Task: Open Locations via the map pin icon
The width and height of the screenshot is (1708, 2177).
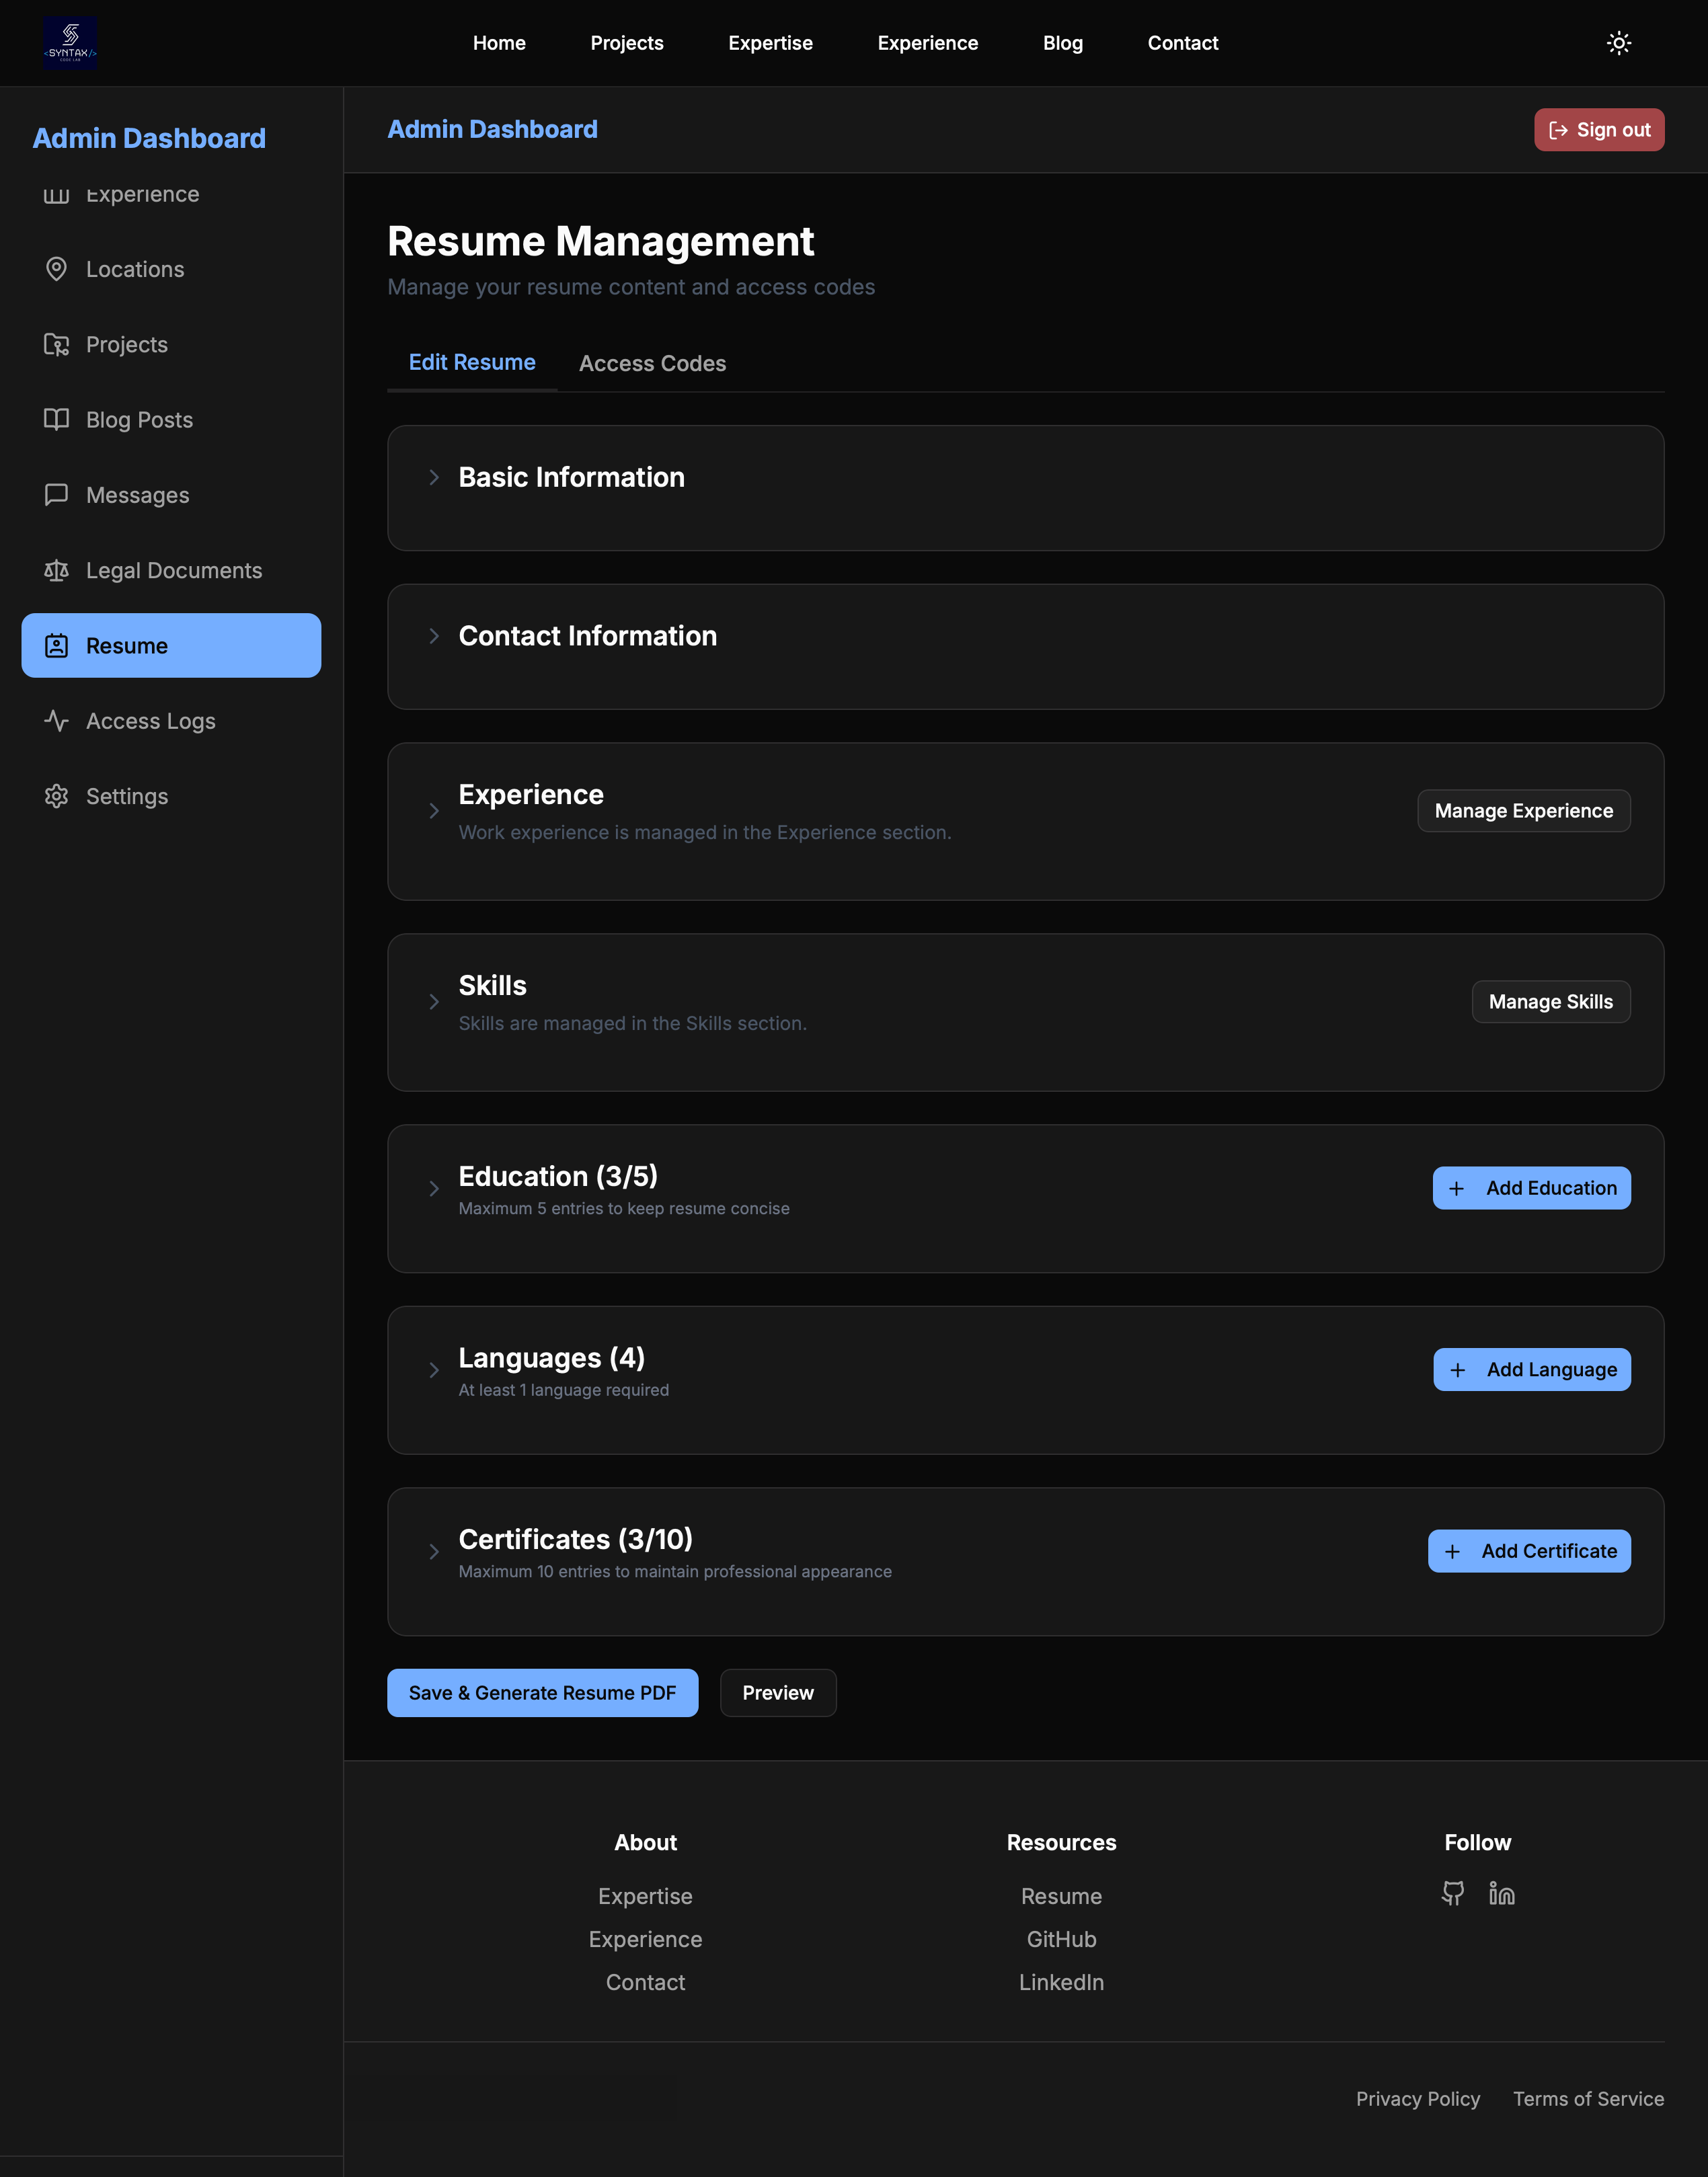Action: 56,269
